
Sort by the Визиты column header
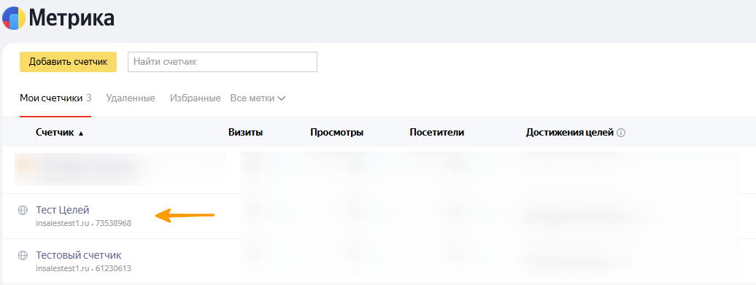(245, 133)
